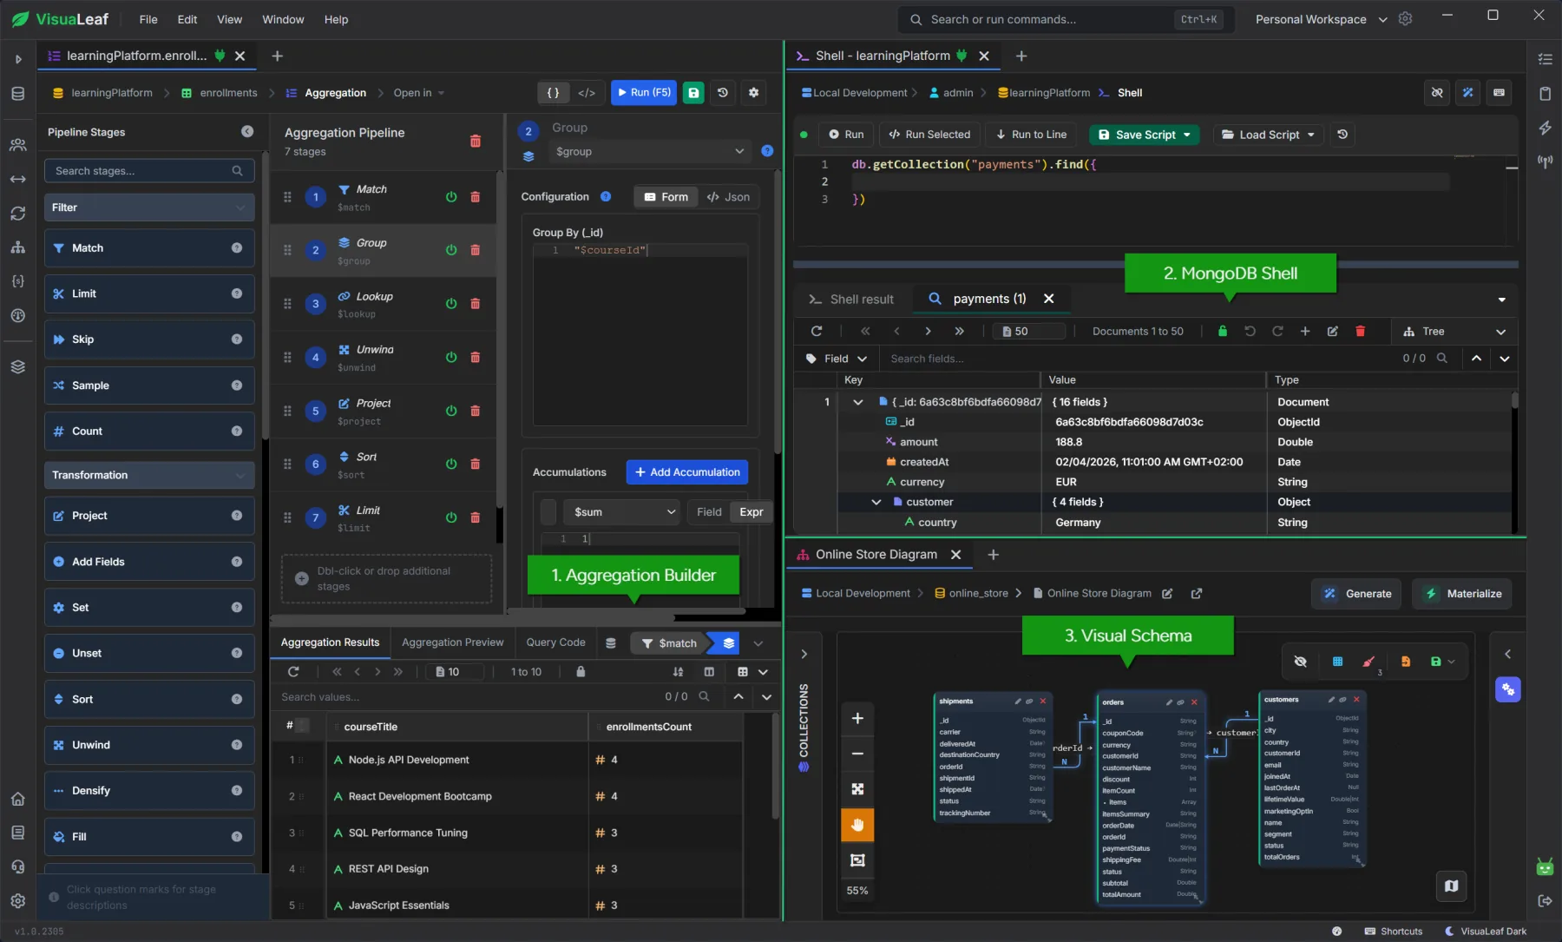Image resolution: width=1562 pixels, height=942 pixels.
Task: Open the Online Store Diagram in an external window
Action: pyautogui.click(x=1197, y=593)
